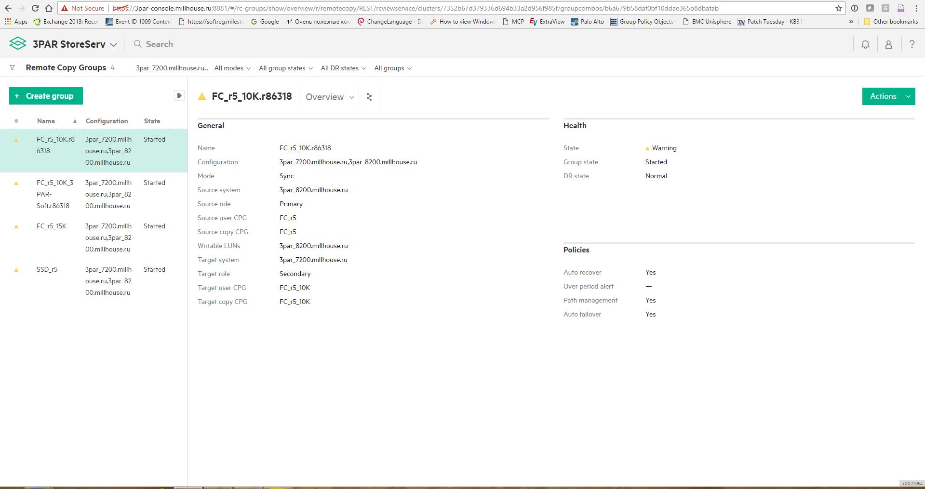Open the All DR states filter
Viewport: 925px width, 489px height.
click(x=343, y=68)
